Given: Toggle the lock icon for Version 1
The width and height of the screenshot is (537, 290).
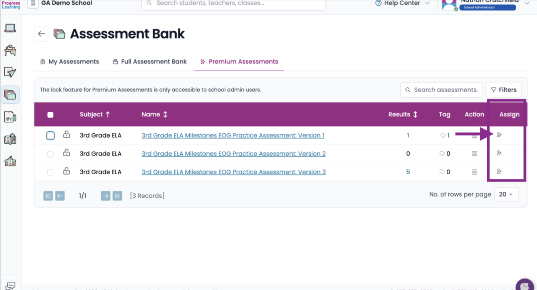Looking at the screenshot, I should pyautogui.click(x=66, y=134).
